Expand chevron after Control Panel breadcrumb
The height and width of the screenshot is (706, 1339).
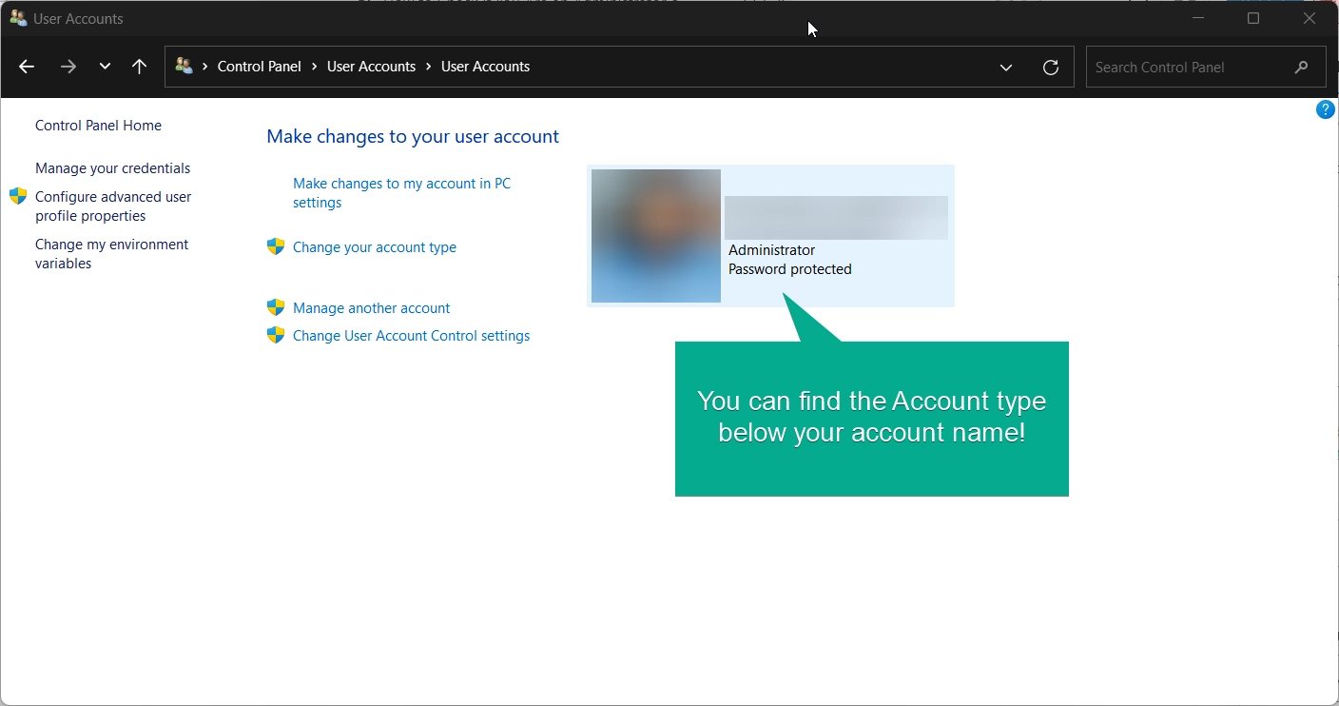coord(315,67)
